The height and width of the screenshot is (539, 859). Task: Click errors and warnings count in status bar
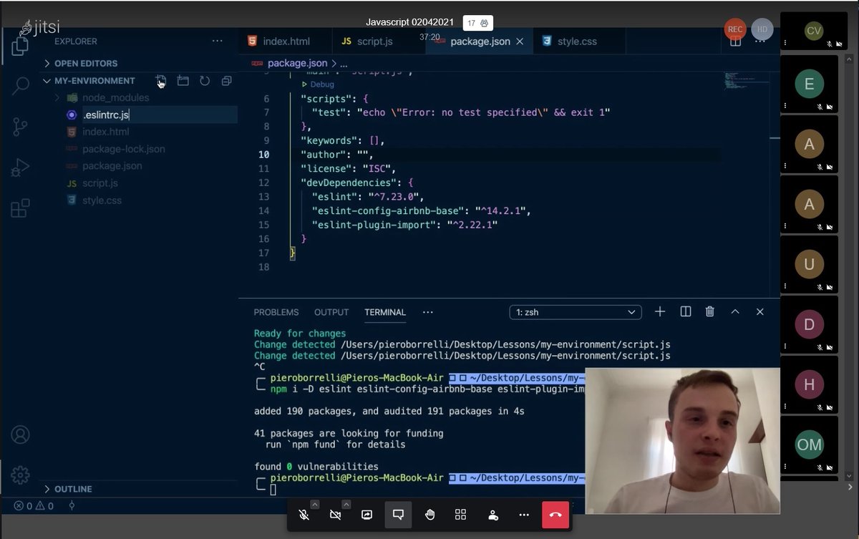pos(34,506)
